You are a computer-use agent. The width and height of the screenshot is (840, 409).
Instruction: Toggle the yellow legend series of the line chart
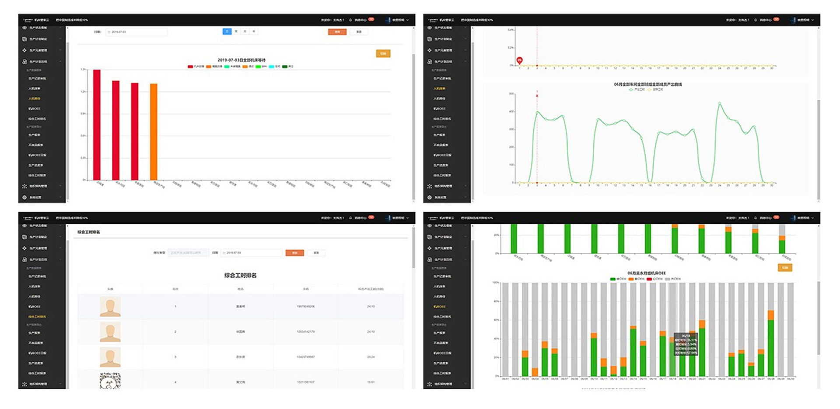tap(655, 90)
